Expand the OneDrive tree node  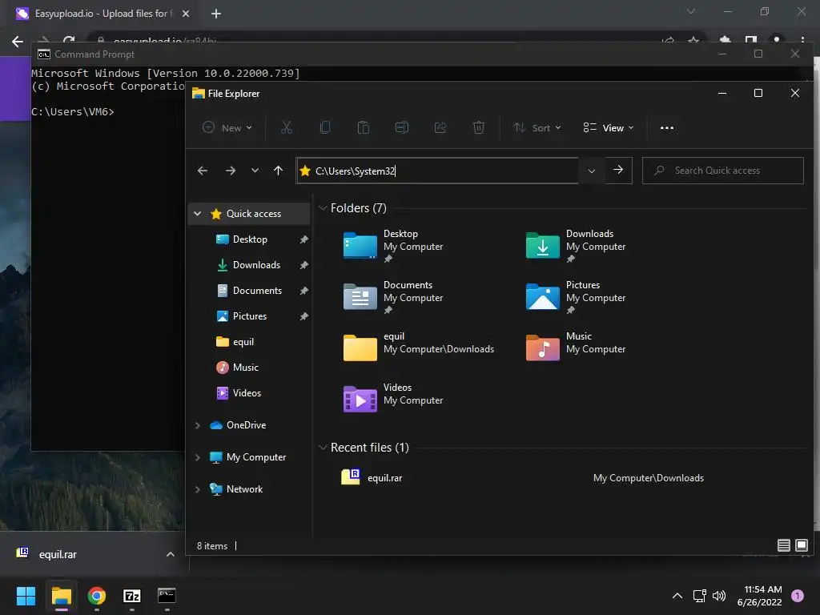click(197, 425)
